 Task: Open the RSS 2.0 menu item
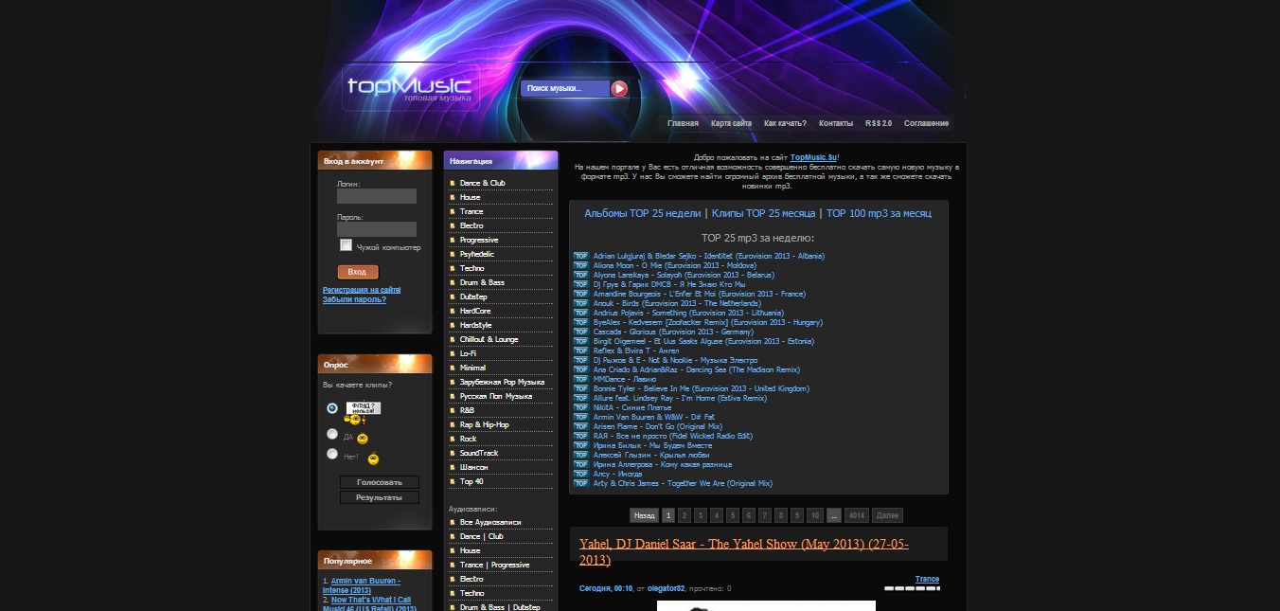(879, 123)
